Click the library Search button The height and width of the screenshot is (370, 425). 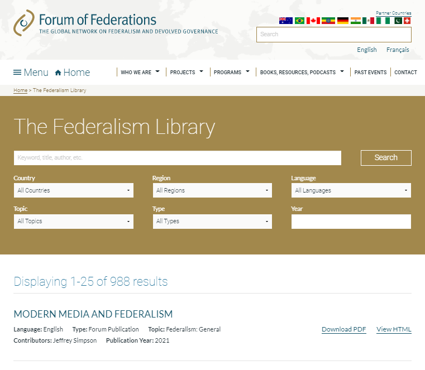[386, 157]
